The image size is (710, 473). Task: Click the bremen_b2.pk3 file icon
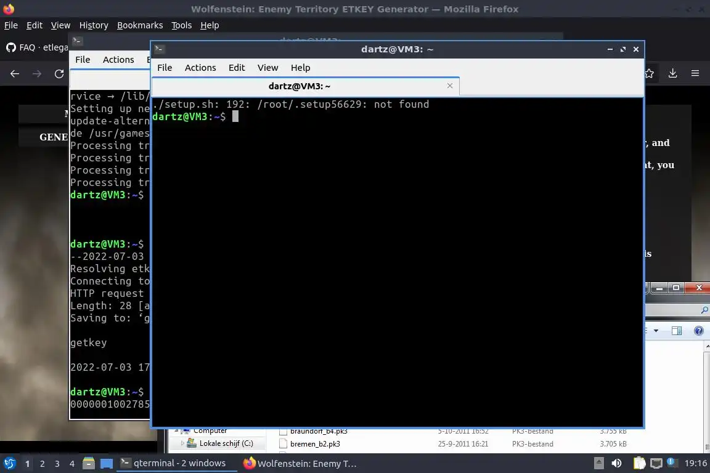284,443
